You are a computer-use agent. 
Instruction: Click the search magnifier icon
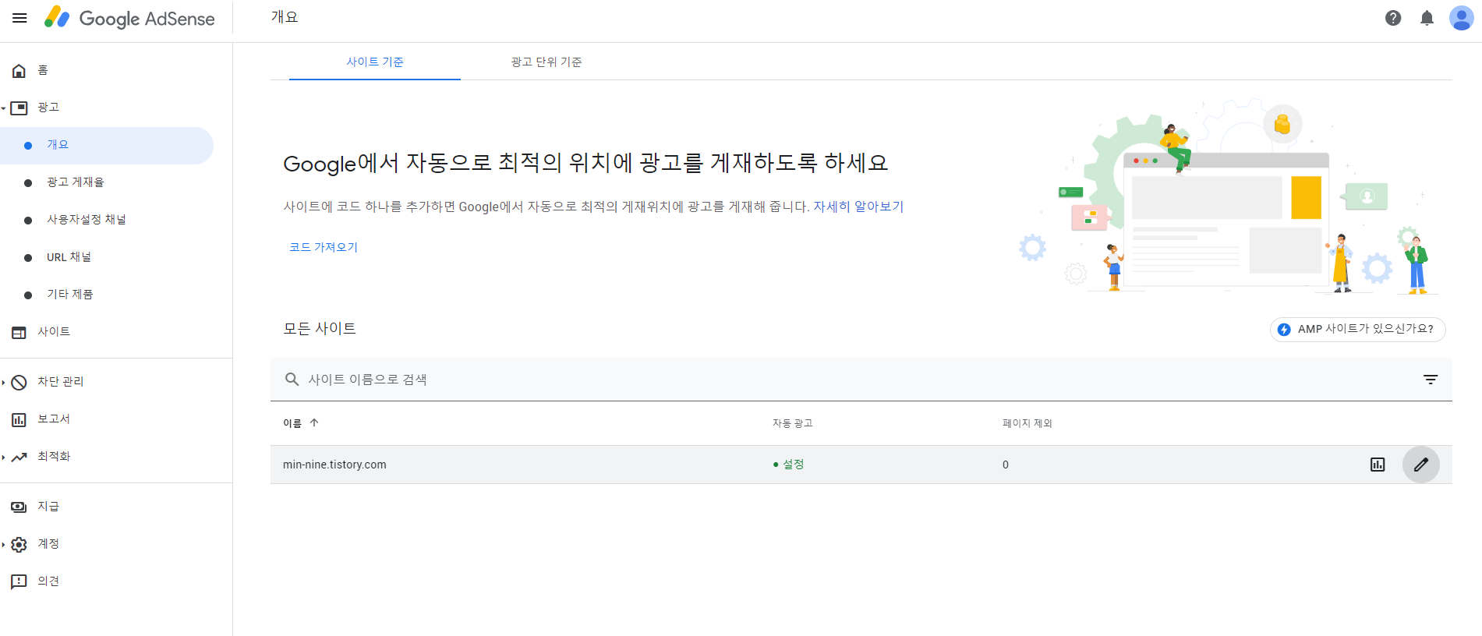click(x=292, y=380)
